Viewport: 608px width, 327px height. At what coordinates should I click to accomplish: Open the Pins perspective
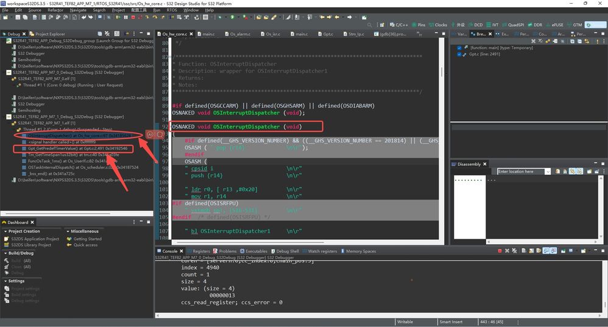(419, 25)
